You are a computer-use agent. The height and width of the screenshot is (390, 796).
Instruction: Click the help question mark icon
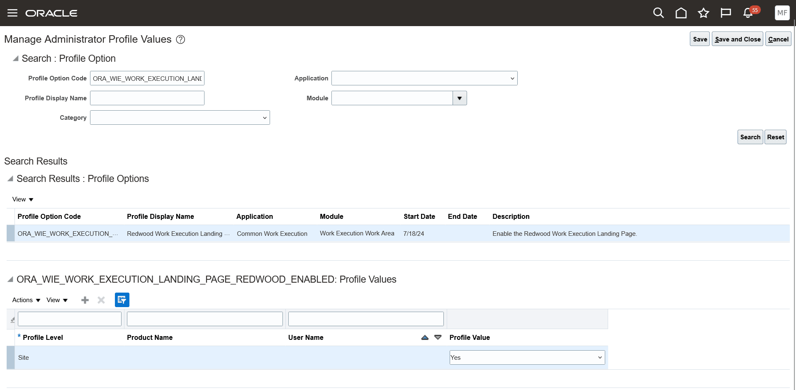coord(180,39)
